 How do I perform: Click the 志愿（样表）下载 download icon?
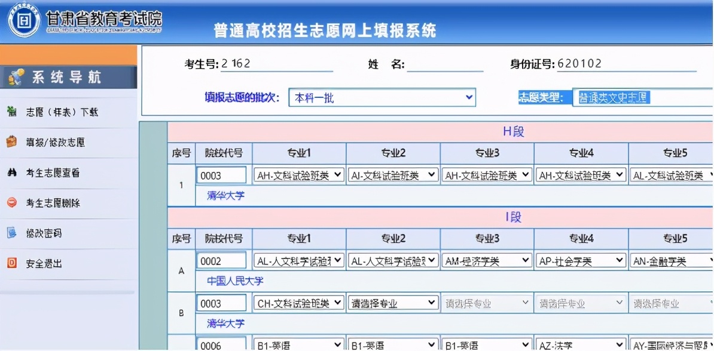tap(11, 110)
